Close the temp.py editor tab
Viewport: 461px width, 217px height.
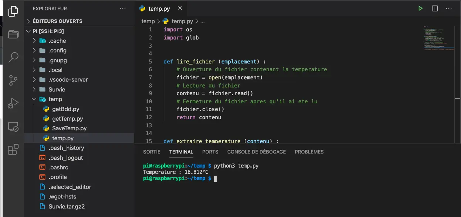tap(180, 8)
